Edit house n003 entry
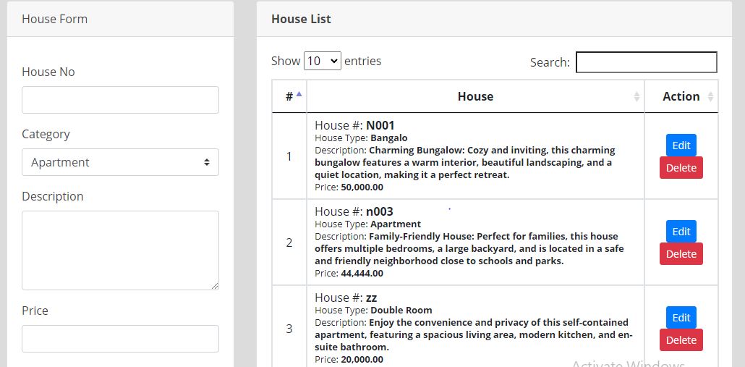This screenshot has width=745, height=367. tap(681, 232)
